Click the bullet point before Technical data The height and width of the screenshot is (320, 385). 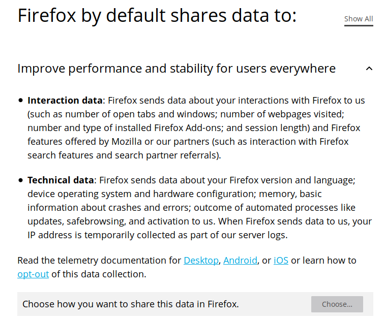(21, 180)
